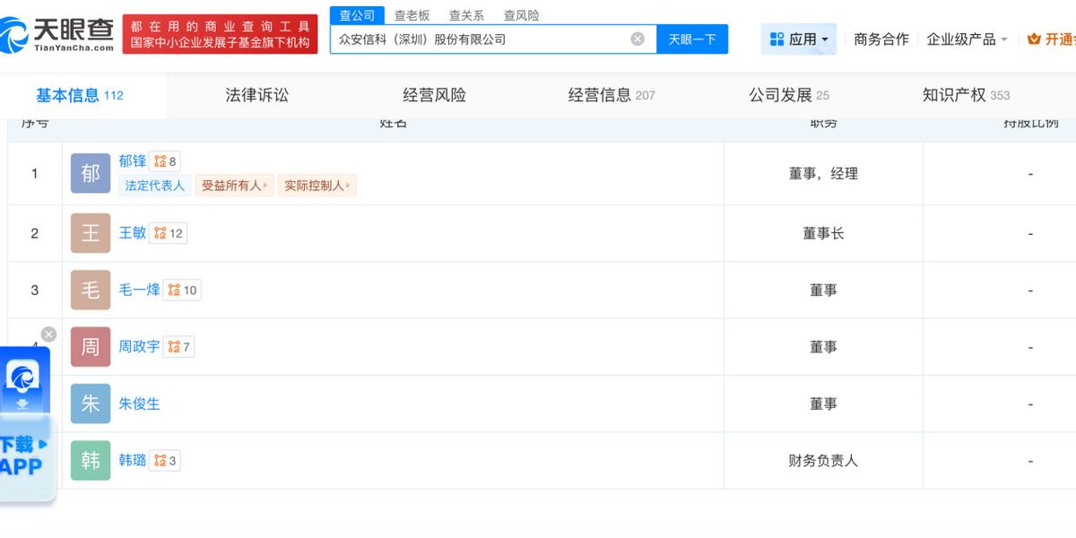Screen dimensions: 1076x538
Task: Open 毛一烽's relation graph icon showing 10
Action: (x=182, y=290)
